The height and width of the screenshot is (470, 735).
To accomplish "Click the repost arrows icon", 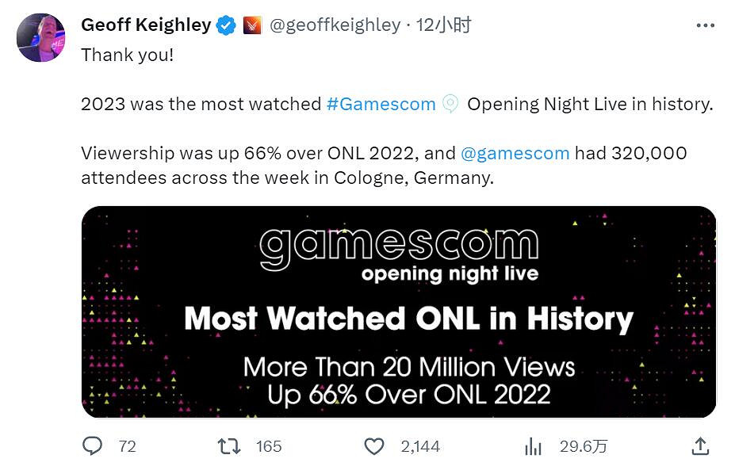I will click(x=229, y=446).
